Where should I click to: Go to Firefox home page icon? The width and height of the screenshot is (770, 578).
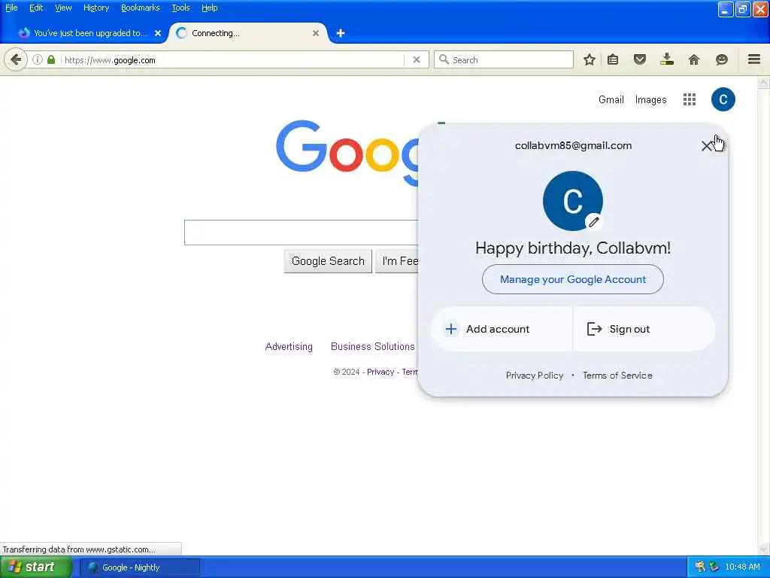coord(694,59)
